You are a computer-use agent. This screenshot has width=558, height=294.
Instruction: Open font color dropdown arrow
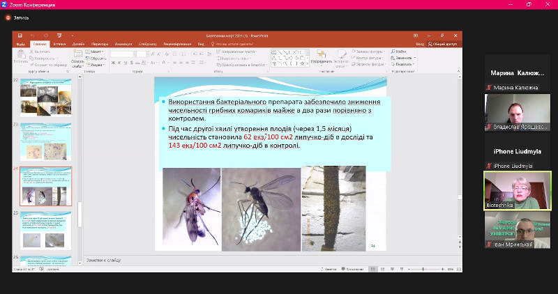pos(167,63)
